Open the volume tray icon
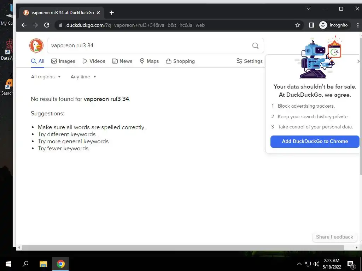 316,264
